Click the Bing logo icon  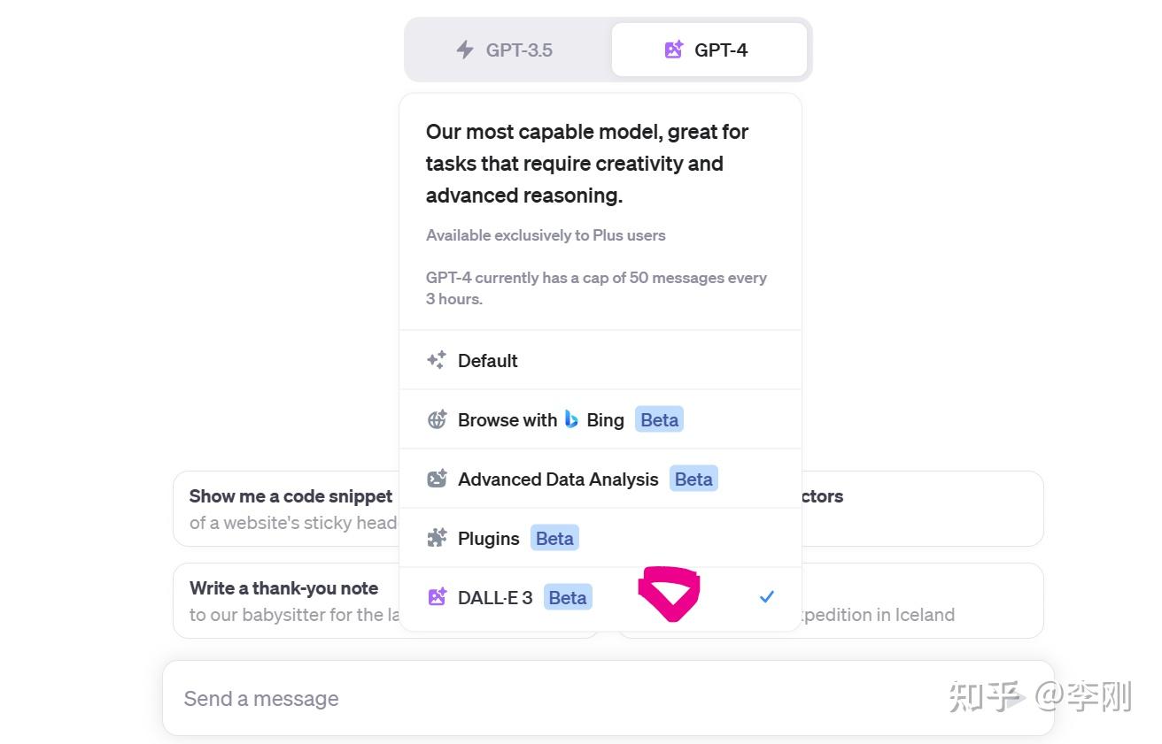click(571, 419)
